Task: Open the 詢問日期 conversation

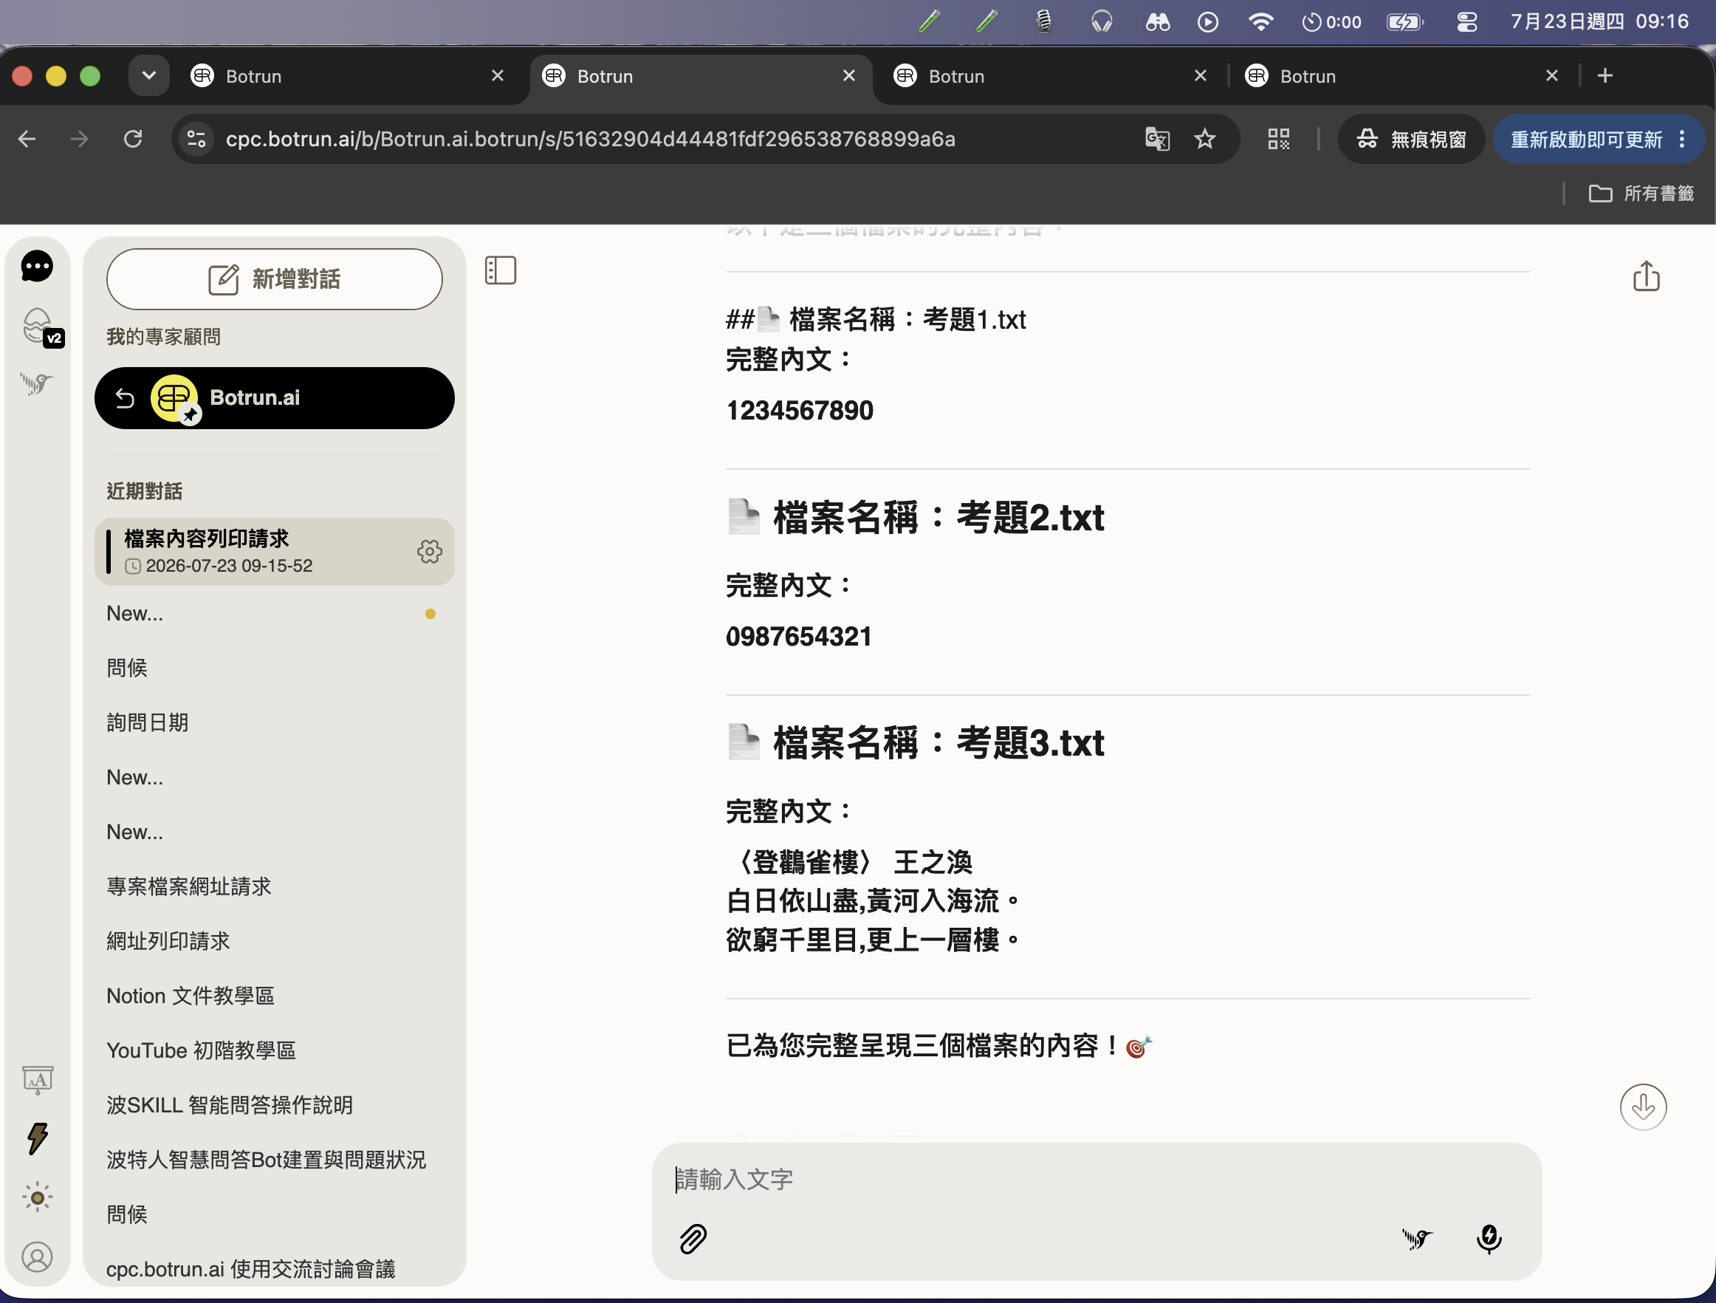Action: click(x=274, y=722)
